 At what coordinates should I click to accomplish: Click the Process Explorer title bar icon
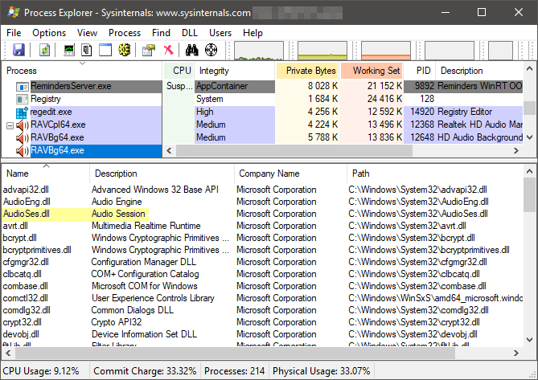click(14, 12)
